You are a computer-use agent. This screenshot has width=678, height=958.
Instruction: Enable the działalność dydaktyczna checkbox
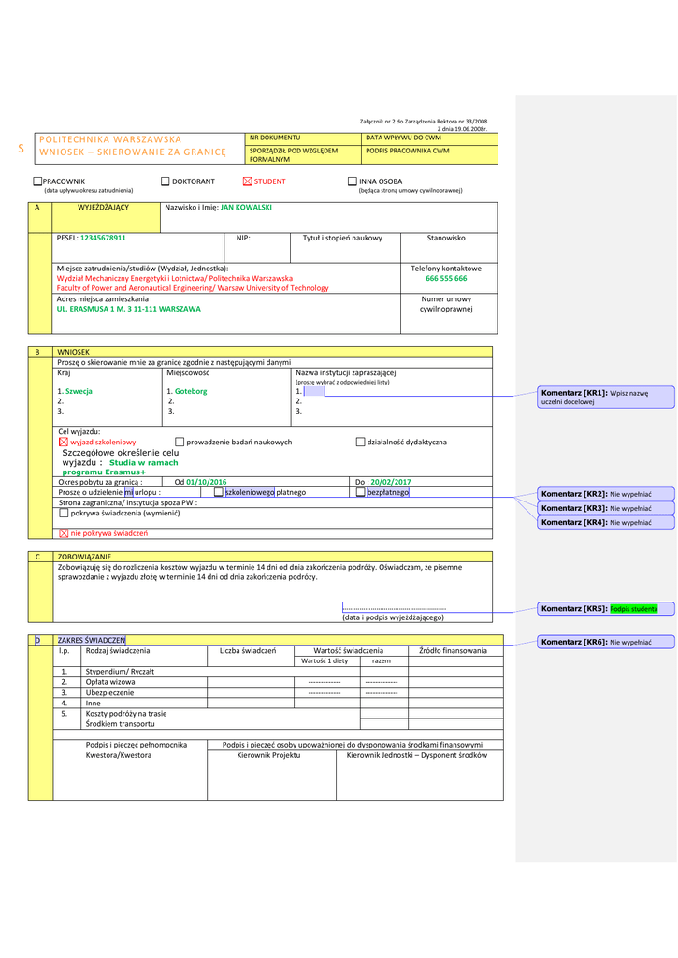click(360, 442)
